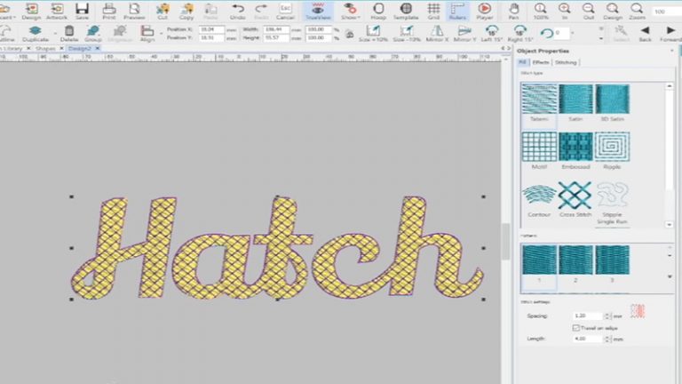Expand the pattern list down arrow

tap(670, 276)
